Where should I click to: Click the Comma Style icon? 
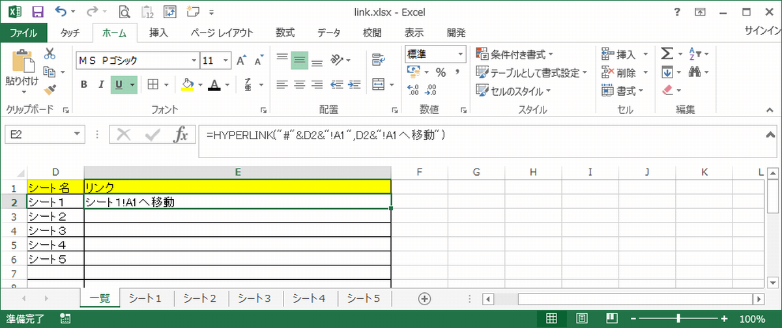pyautogui.click(x=457, y=72)
